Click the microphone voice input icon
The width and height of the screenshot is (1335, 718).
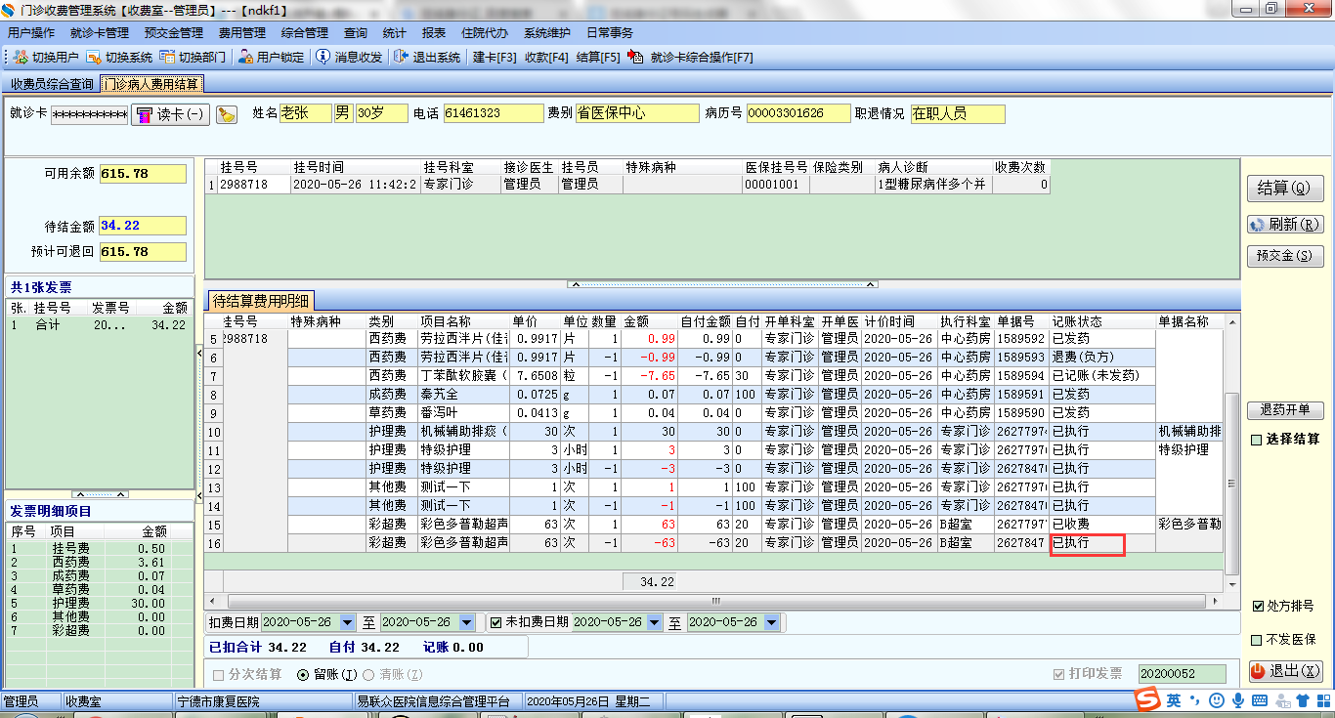pyautogui.click(x=1237, y=700)
